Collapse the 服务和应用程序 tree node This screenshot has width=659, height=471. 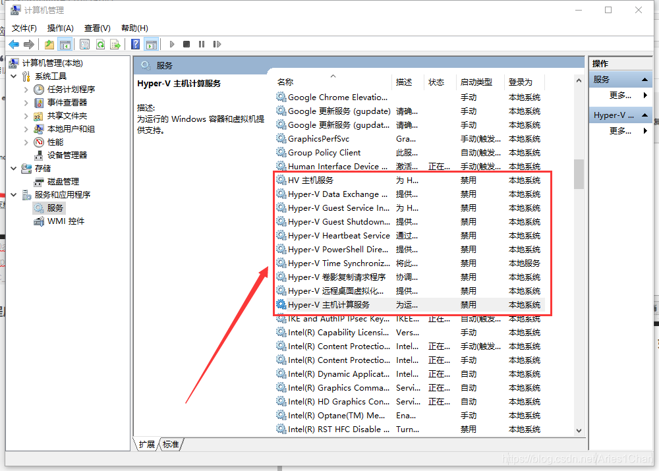(13, 194)
